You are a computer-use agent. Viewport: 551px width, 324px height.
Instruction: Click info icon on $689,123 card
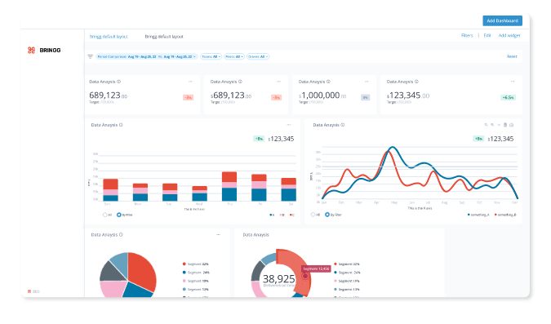(x=240, y=82)
